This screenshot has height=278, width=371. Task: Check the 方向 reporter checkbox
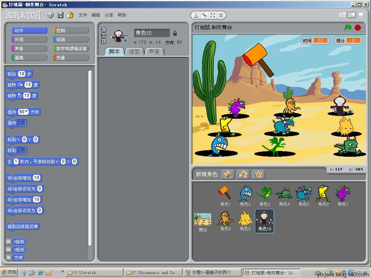[8, 257]
